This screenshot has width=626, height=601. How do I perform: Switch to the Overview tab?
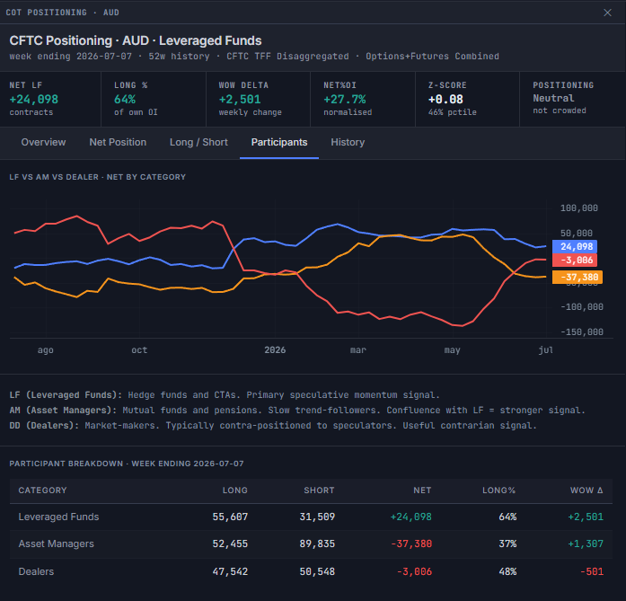pyautogui.click(x=43, y=142)
